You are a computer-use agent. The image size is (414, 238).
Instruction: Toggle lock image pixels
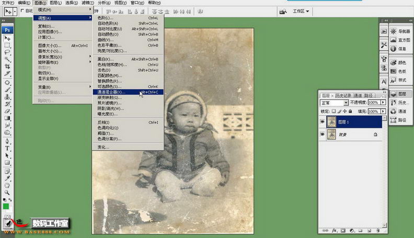point(339,111)
